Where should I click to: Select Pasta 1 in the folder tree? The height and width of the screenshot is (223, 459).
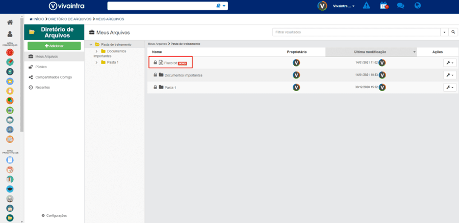click(113, 62)
